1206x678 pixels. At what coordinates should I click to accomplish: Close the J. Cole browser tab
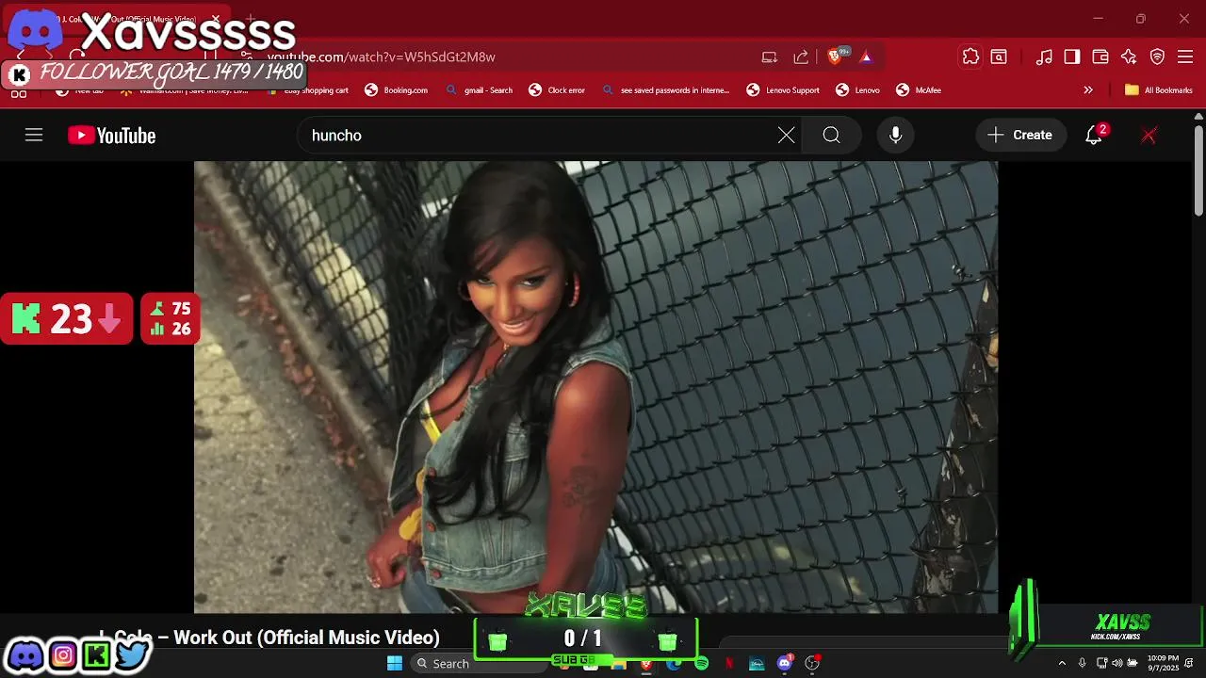215,19
